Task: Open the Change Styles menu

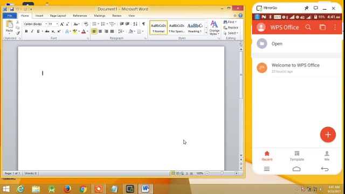Action: 215,28
